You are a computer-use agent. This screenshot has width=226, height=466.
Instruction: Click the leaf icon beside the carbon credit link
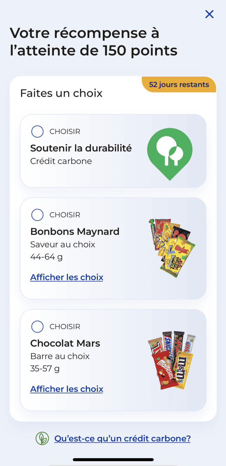43,438
